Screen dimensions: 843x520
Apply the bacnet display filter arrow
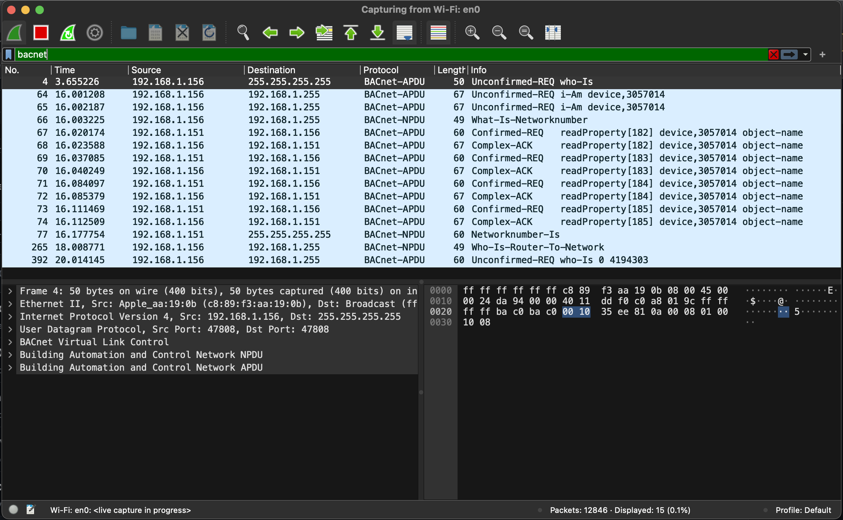pyautogui.click(x=789, y=54)
